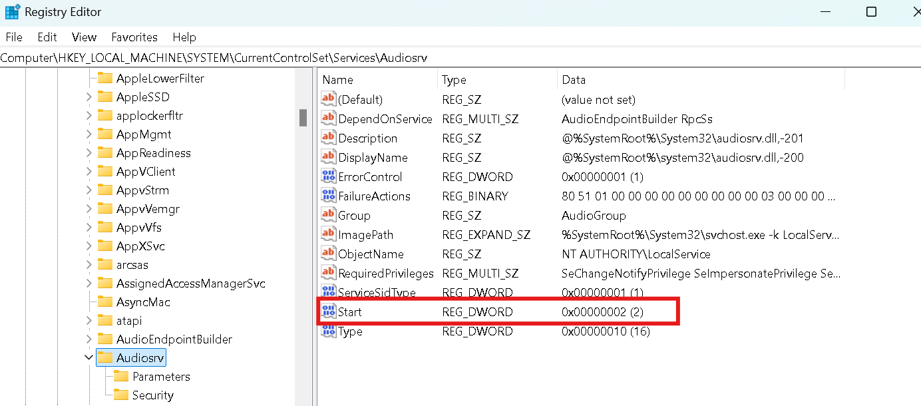Open the Help menu

tap(184, 37)
